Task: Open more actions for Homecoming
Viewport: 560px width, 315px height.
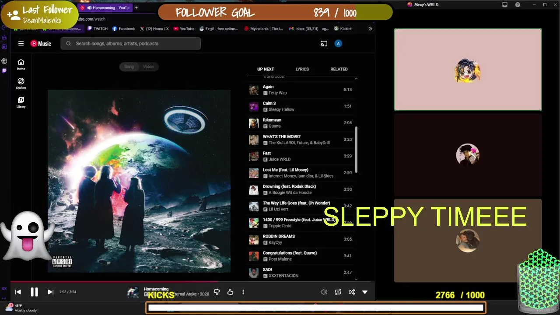Action: pyautogui.click(x=243, y=292)
